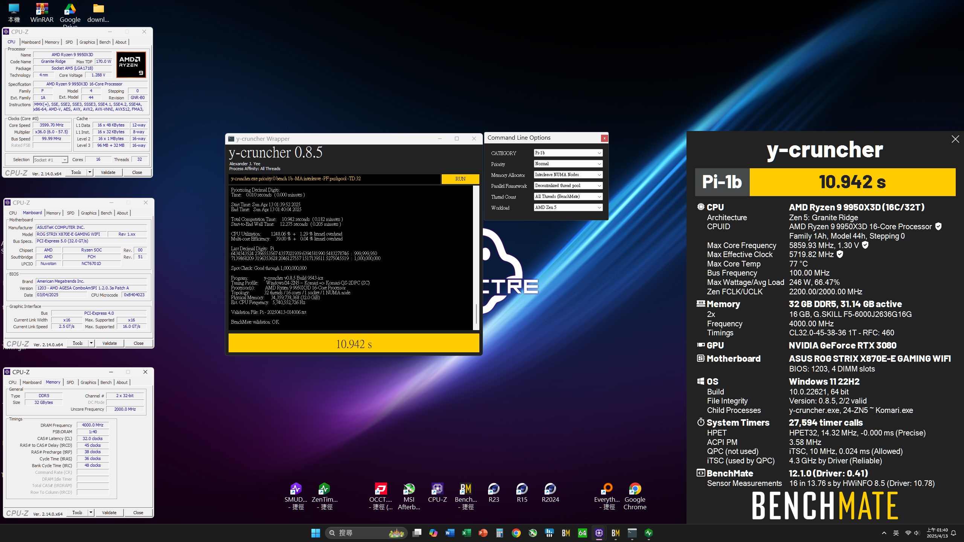
Task: Launch the BenchMate desktop shortcut
Action: 466,496
